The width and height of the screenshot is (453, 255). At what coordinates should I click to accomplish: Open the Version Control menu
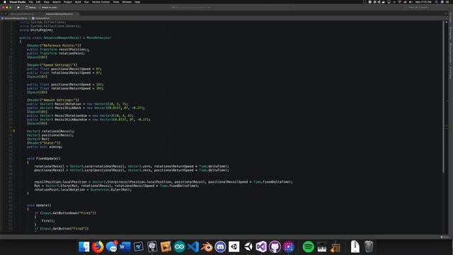click(101, 1)
